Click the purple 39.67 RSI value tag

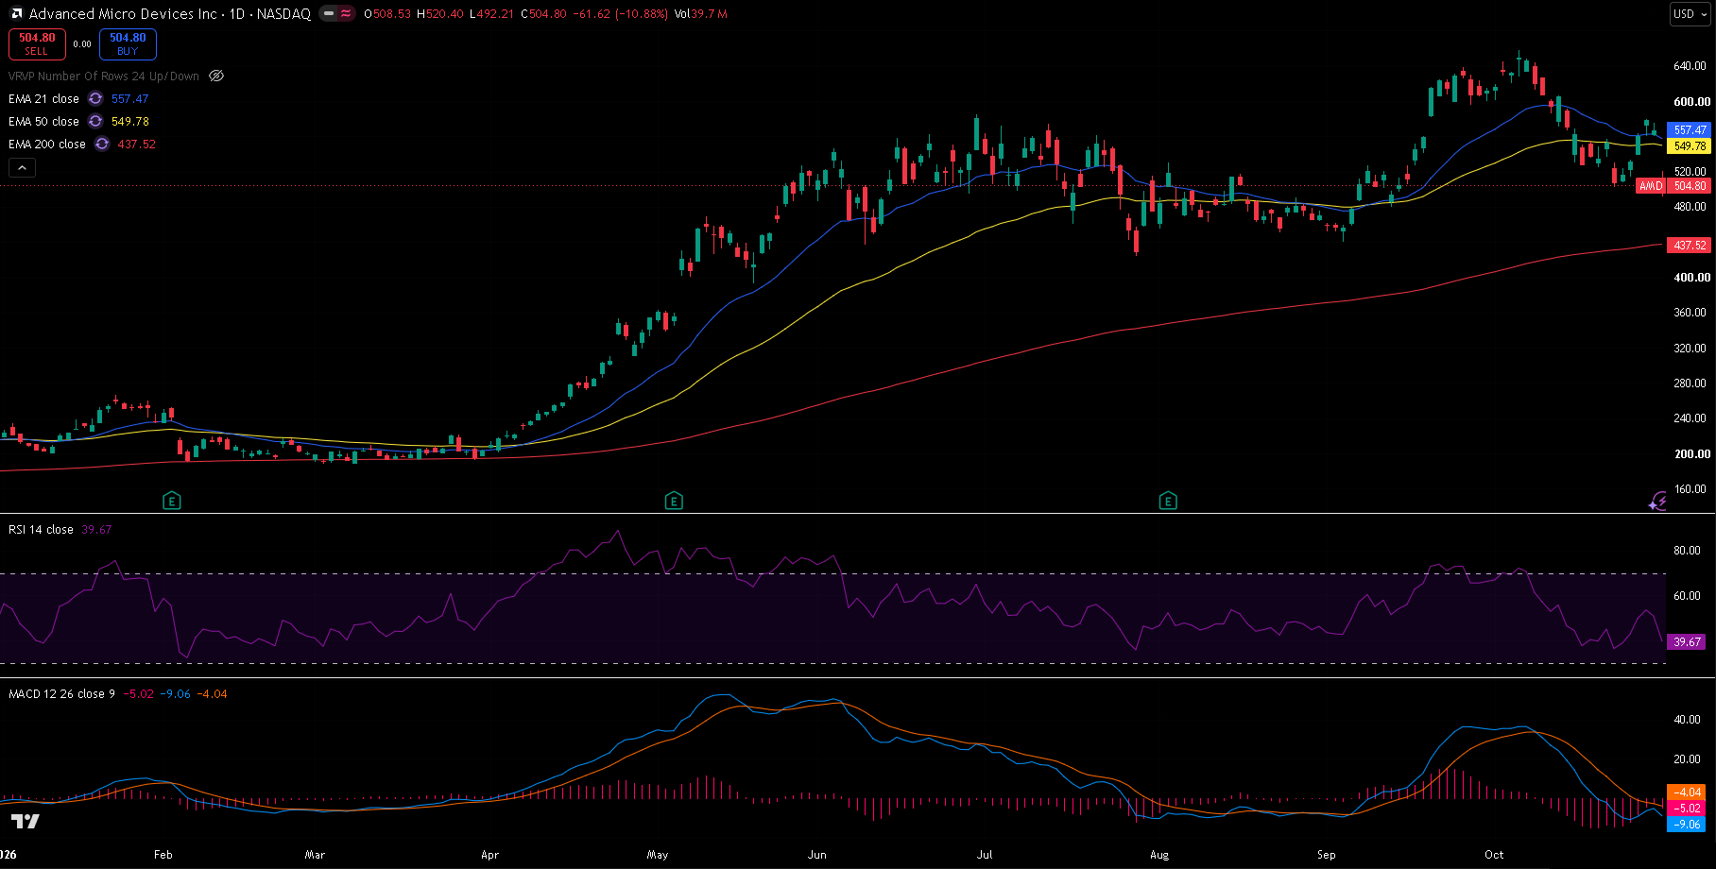[x=1687, y=642]
